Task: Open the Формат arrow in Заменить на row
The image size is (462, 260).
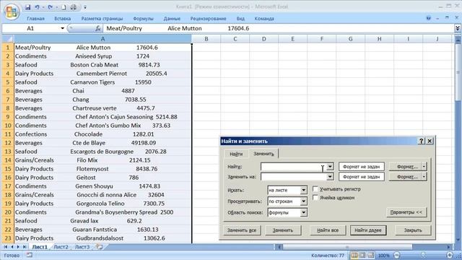Action: pos(424,177)
